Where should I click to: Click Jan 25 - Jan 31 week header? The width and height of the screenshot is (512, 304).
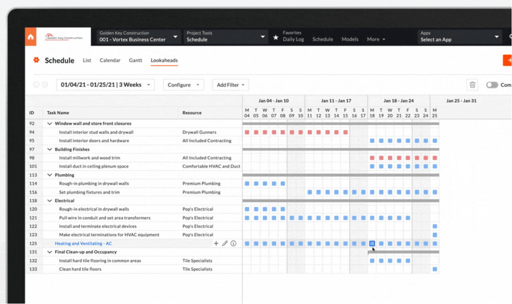(x=461, y=101)
